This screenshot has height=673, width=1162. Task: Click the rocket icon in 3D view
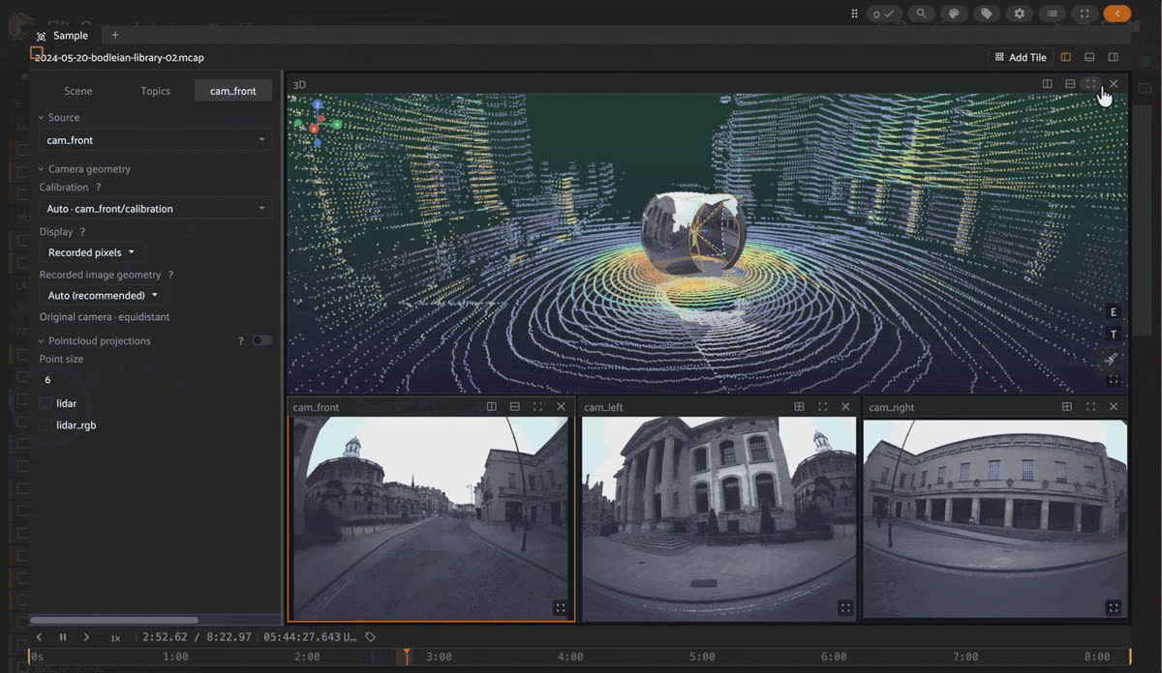(1113, 359)
